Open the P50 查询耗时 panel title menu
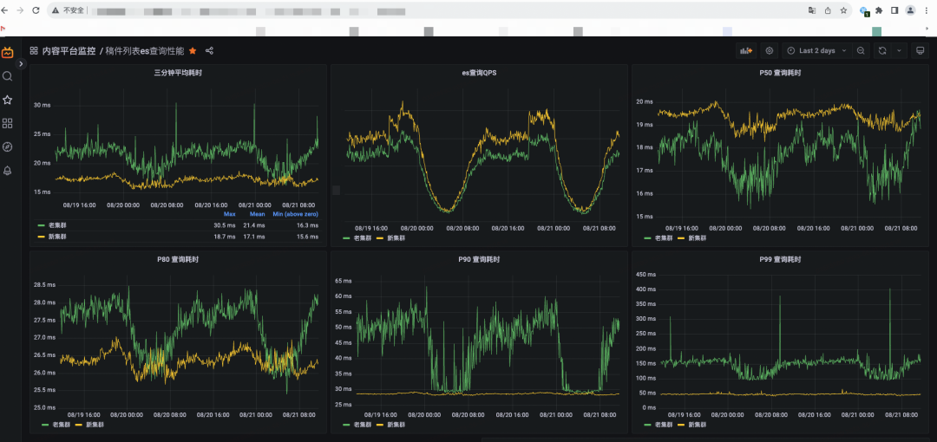Viewport: 937px width, 442px height. pos(779,73)
